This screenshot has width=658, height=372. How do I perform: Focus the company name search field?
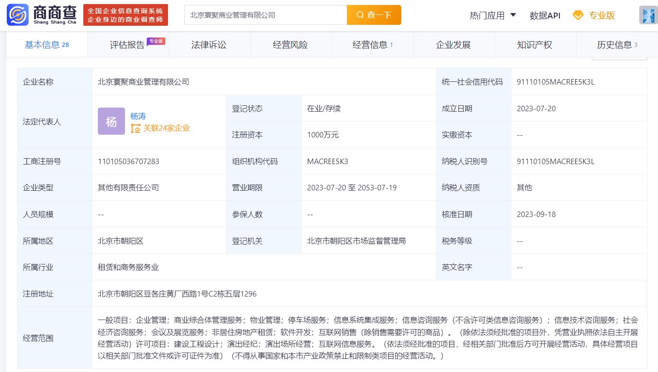266,15
